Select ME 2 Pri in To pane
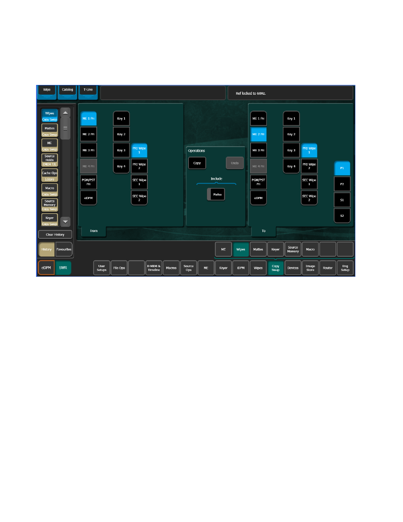The width and height of the screenshot is (403, 522). (258, 134)
